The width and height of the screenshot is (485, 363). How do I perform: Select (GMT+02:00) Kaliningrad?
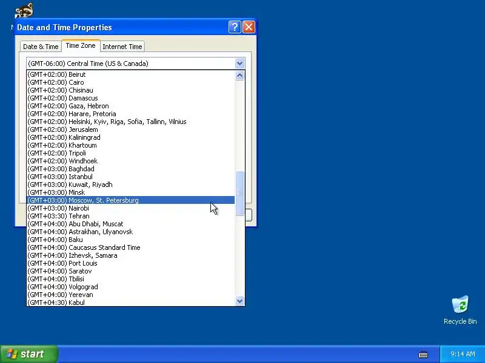131,137
